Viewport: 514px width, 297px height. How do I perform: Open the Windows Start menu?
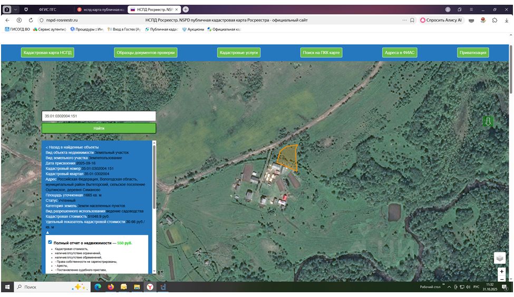[7, 287]
